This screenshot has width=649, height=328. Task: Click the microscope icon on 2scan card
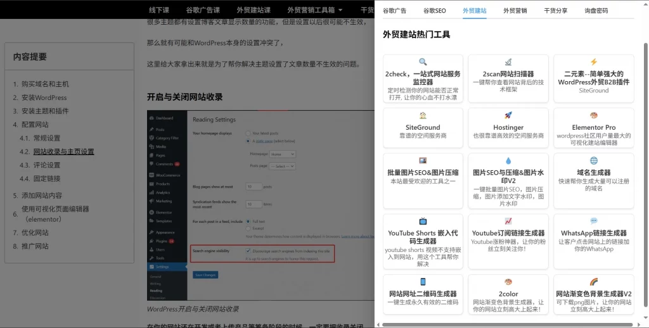point(508,62)
